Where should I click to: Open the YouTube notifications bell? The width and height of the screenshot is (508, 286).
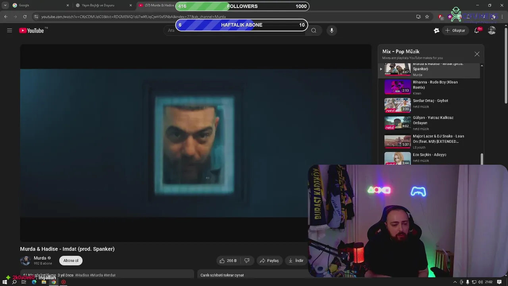coord(477,30)
